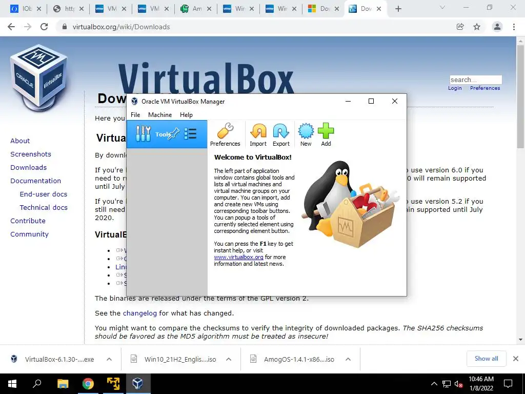
Task: Reload the current page
Action: click(44, 27)
